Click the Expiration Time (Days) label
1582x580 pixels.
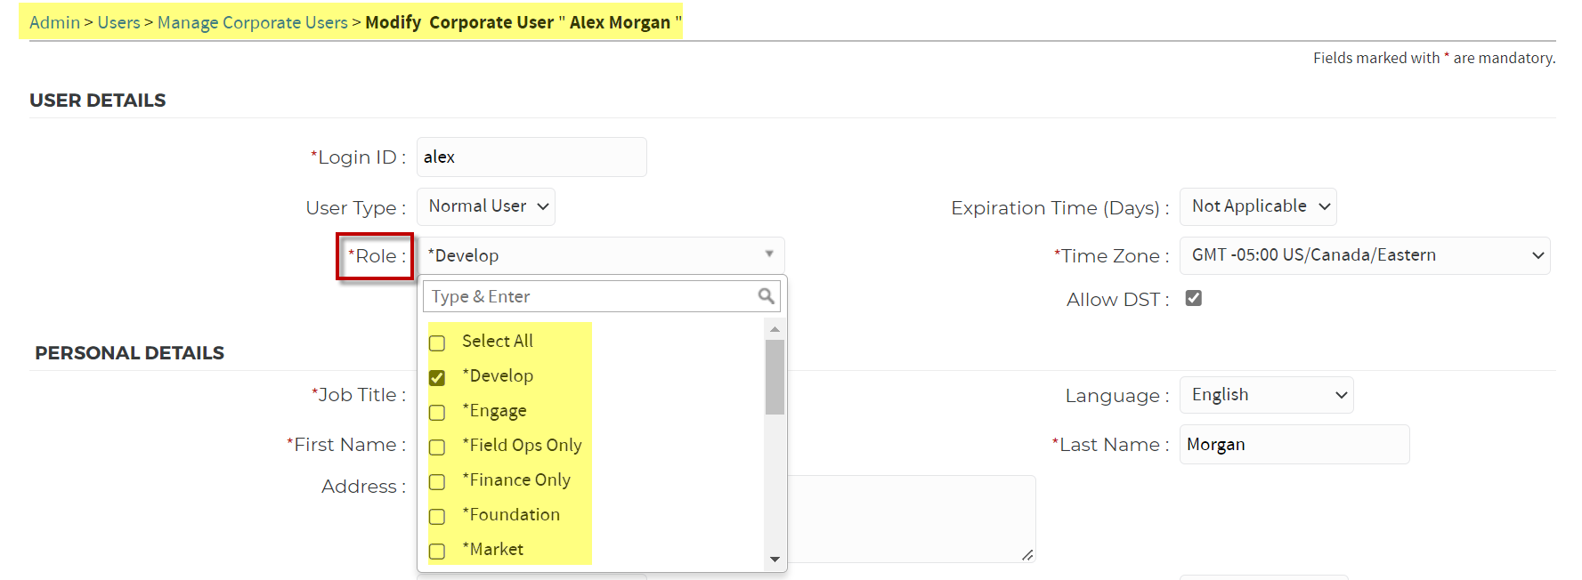click(1060, 208)
